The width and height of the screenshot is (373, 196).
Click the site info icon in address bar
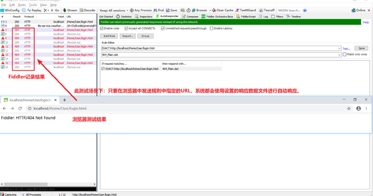29,108
